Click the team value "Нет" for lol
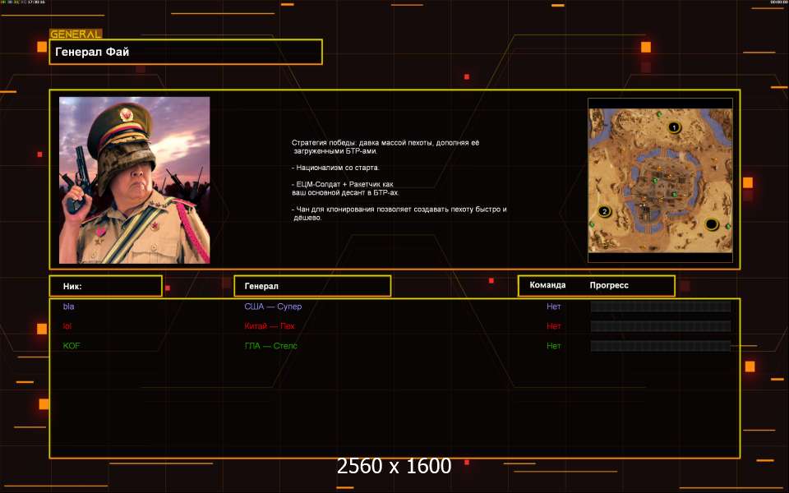This screenshot has height=493, width=789. click(553, 326)
